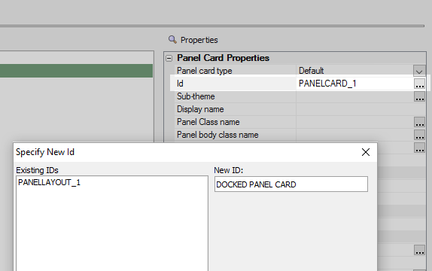Click the ellipsis button for Panel Class name
432x271 pixels.
click(420, 122)
